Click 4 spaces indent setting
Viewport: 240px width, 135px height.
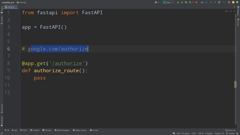(209, 133)
